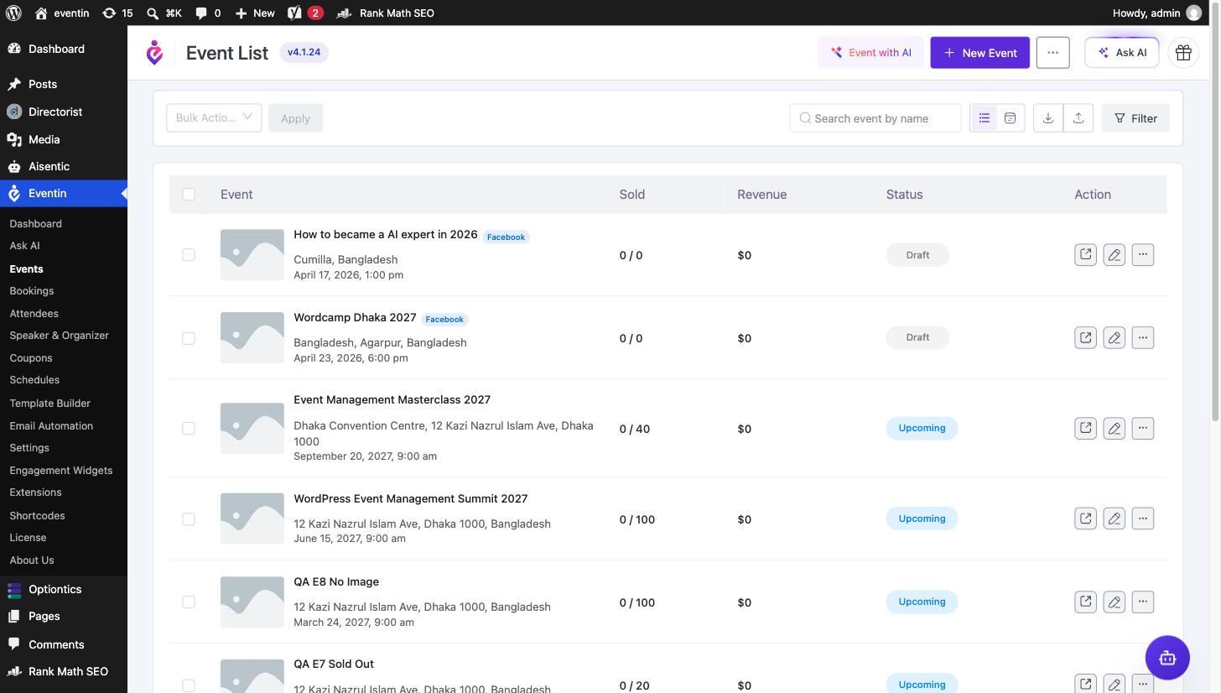
Task: Select the QA E8 No Image checkbox
Action: [x=189, y=602]
